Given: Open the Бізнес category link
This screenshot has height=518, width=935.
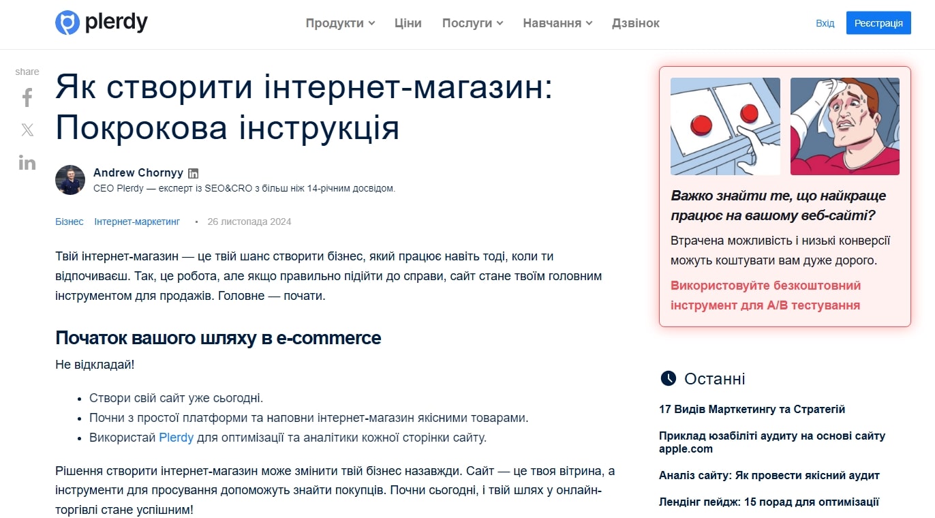Looking at the screenshot, I should point(69,222).
